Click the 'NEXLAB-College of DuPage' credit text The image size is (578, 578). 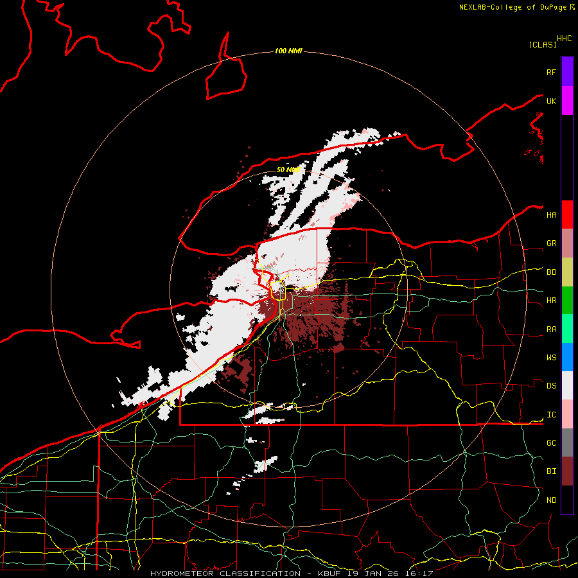pyautogui.click(x=512, y=7)
